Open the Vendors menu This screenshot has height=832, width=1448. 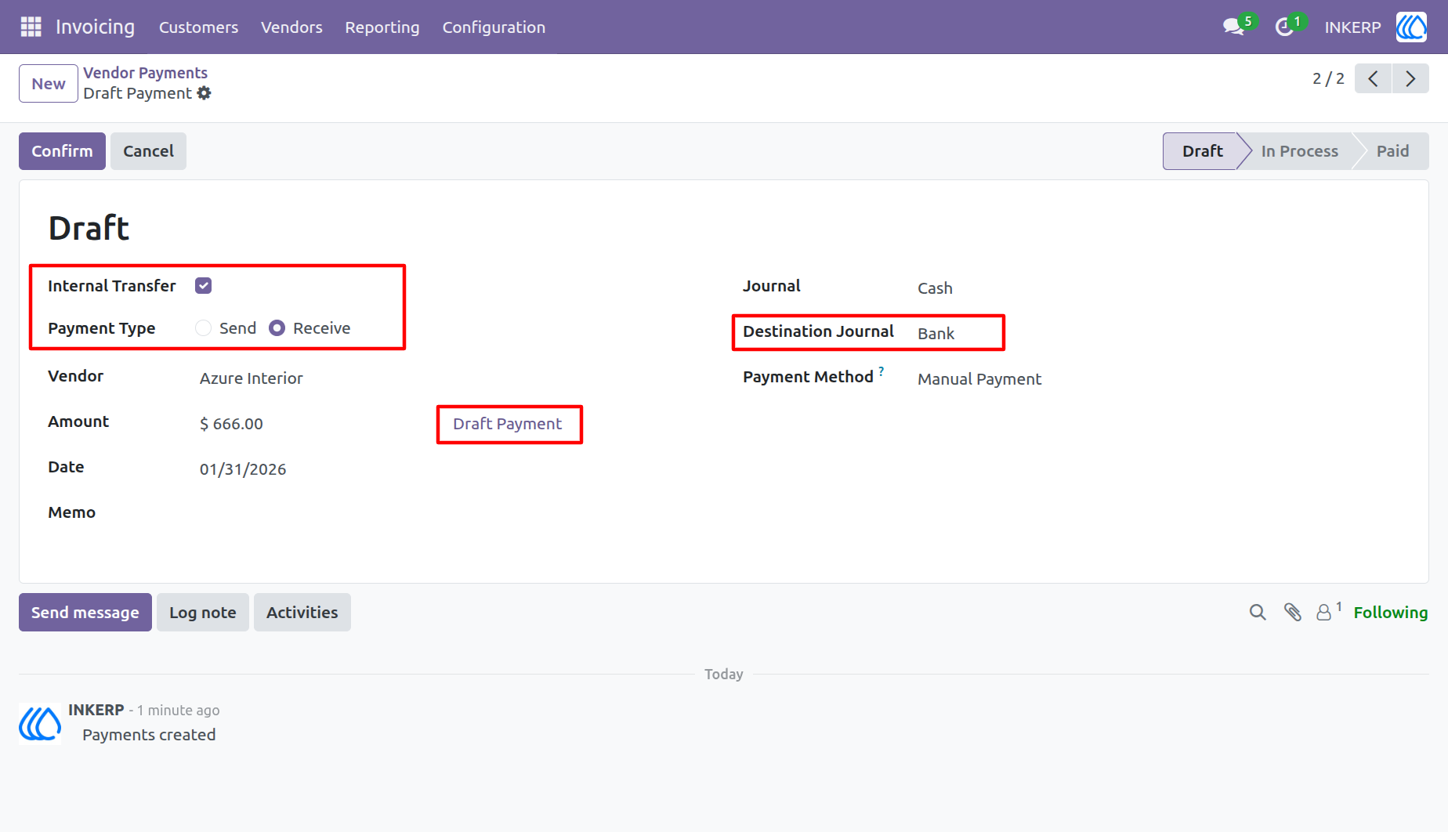tap(291, 27)
